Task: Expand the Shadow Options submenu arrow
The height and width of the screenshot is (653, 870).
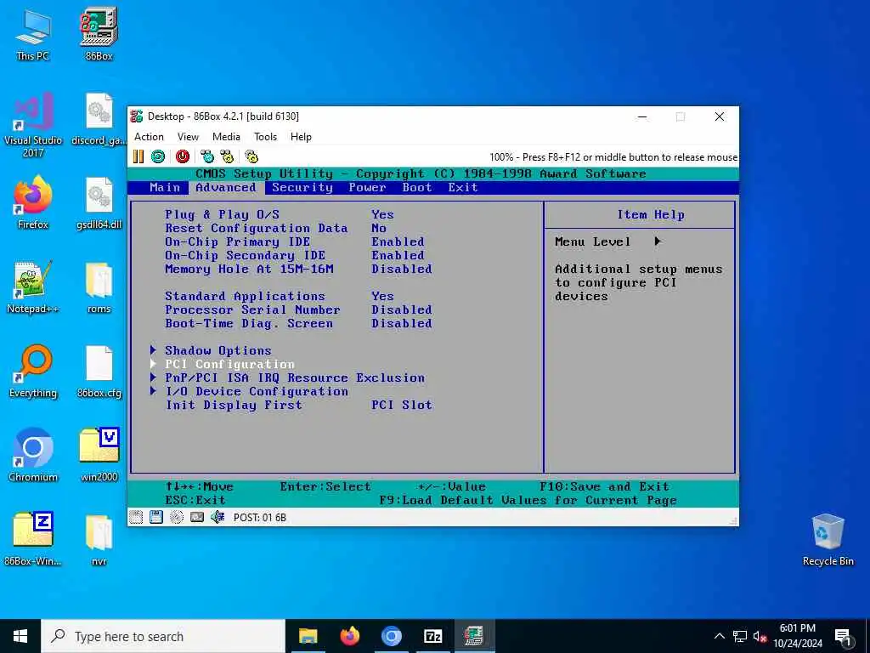Action: 153,349
